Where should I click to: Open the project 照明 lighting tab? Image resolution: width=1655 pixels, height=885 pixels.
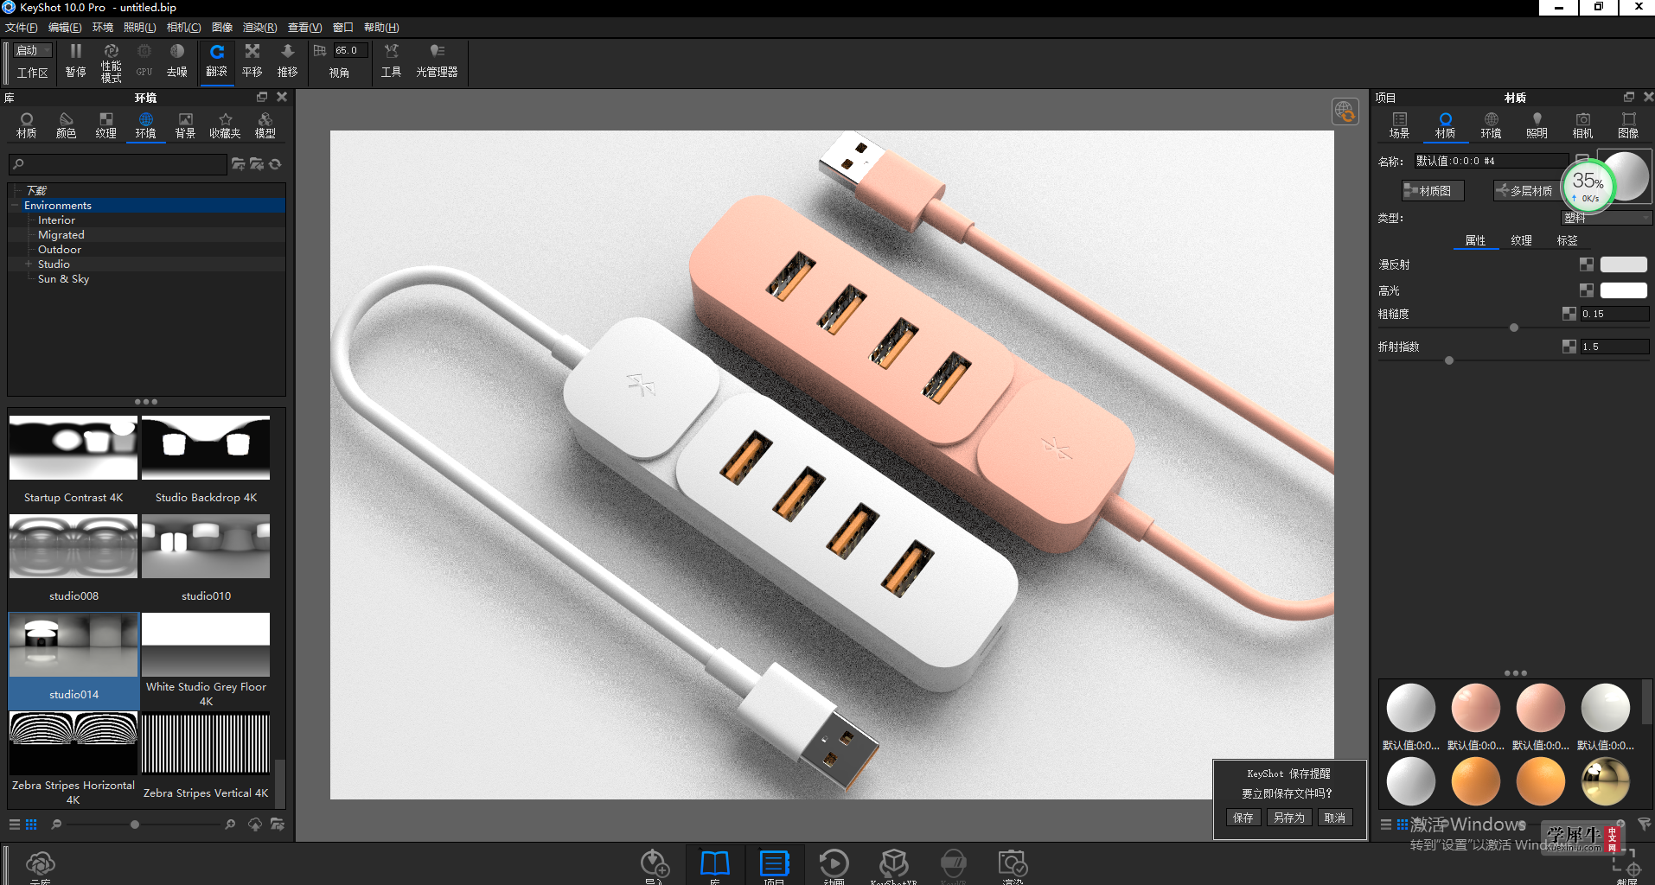1537,125
